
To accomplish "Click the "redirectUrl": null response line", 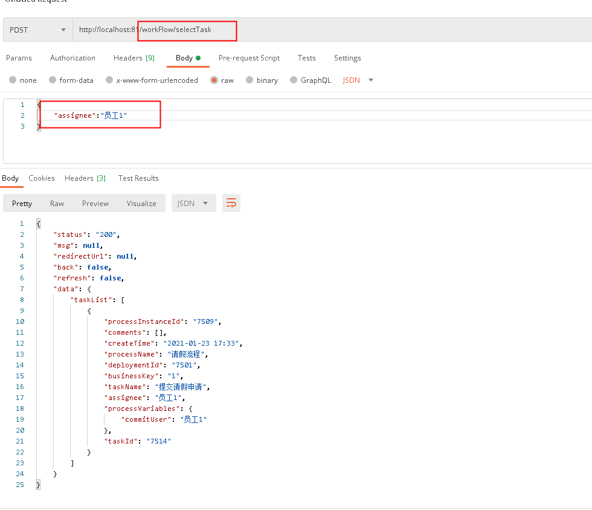I will click(95, 256).
